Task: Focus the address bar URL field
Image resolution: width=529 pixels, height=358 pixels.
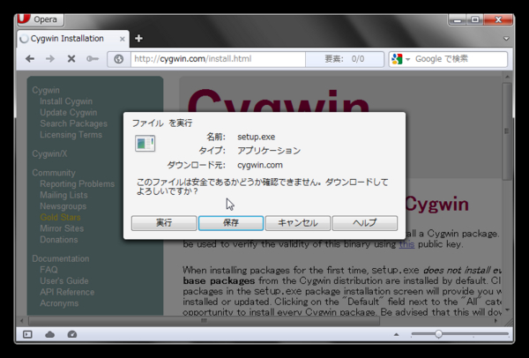Action: [x=218, y=59]
